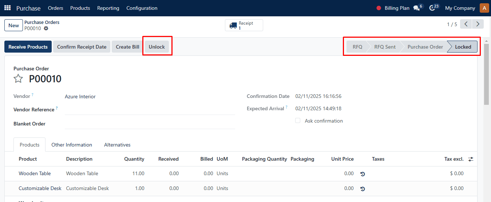Go to the next record arrow
The width and height of the screenshot is (491, 202).
pyautogui.click(x=478, y=24)
